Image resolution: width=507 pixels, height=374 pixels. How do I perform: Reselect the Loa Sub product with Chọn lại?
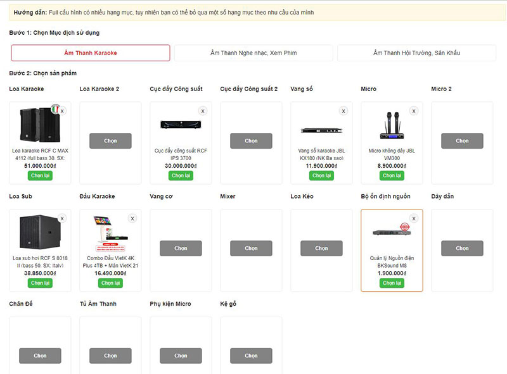click(x=40, y=283)
